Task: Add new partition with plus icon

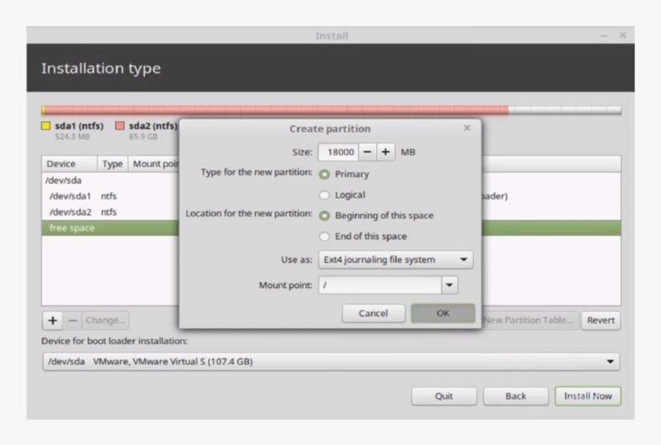Action: 53,321
